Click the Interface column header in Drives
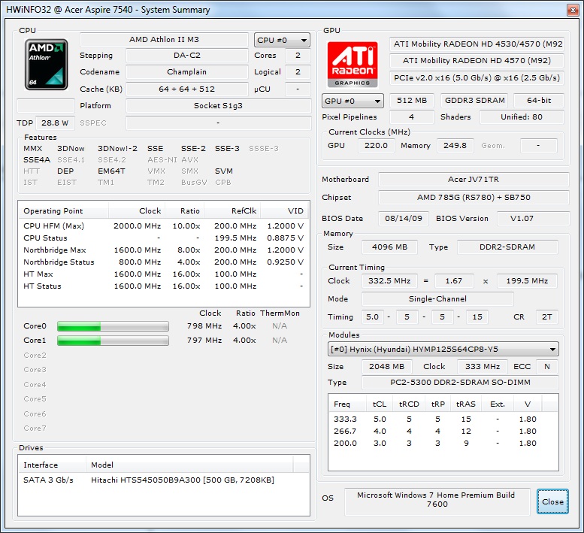 pos(52,465)
